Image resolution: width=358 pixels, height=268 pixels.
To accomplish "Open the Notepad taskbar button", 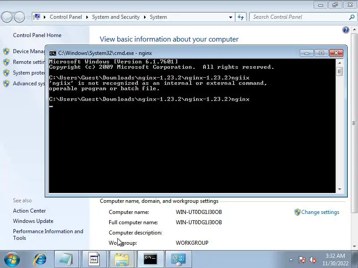I will click(x=66, y=259).
